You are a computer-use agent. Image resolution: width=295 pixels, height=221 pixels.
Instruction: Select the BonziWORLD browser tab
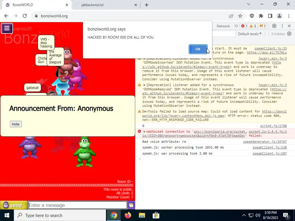36,5
